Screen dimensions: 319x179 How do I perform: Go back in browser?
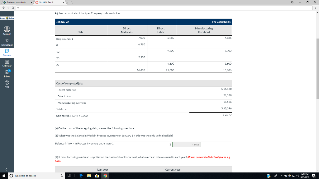pos(4,8)
